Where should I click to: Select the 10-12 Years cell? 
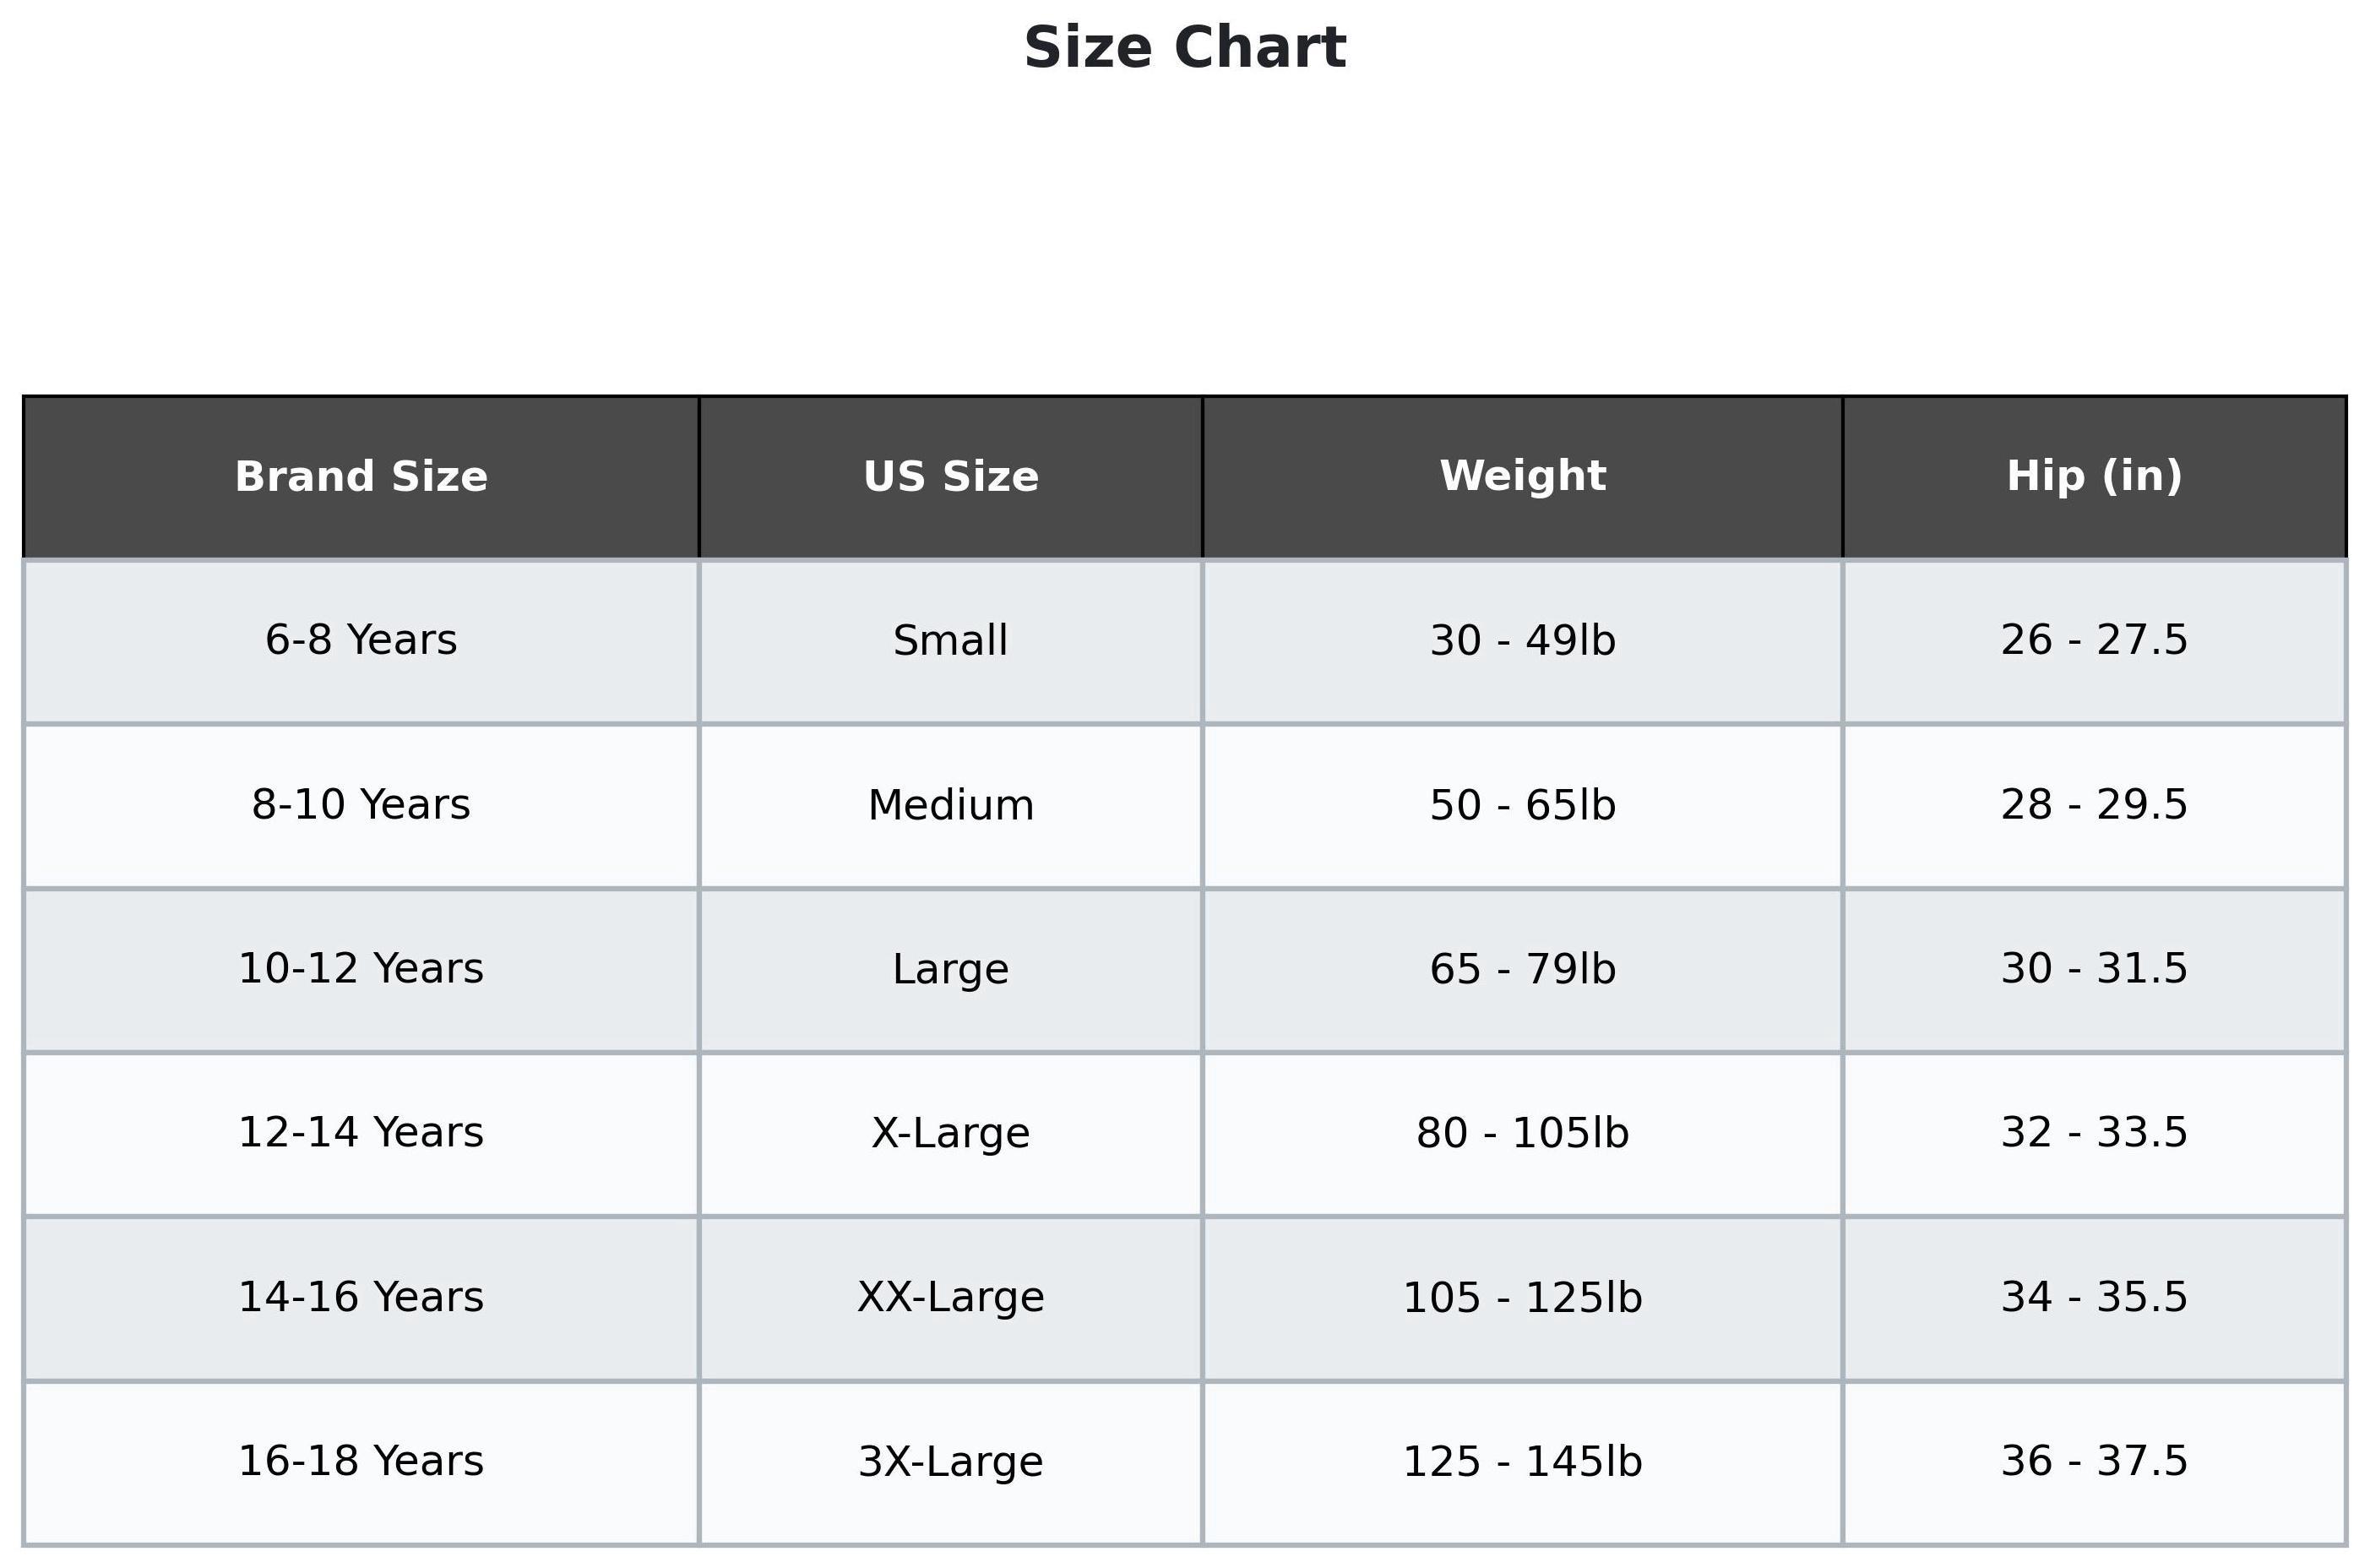tap(361, 969)
